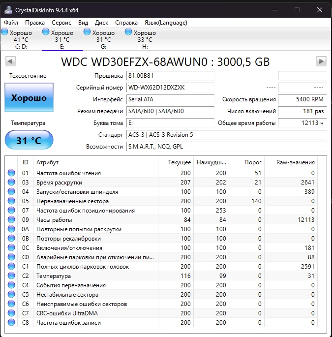This screenshot has width=332, height=337.
Task: Click status orb for attribute 07 seek errors
Action: point(11,210)
